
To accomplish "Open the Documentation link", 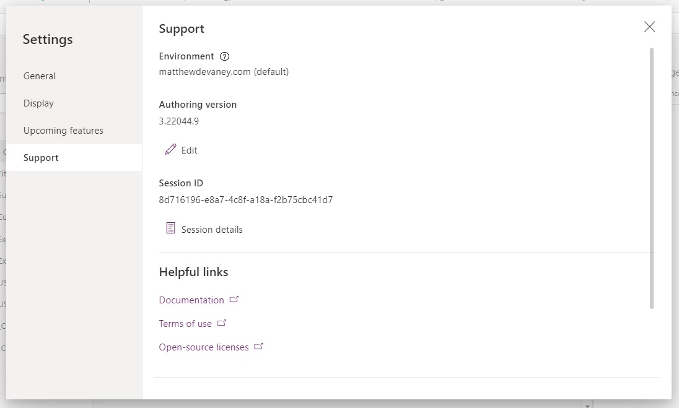I will pos(192,299).
